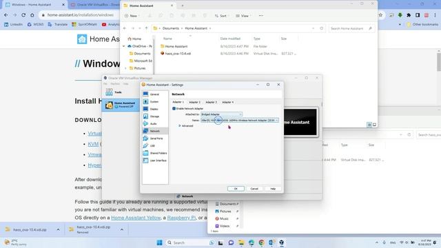Open the General settings category icon

tap(145, 94)
